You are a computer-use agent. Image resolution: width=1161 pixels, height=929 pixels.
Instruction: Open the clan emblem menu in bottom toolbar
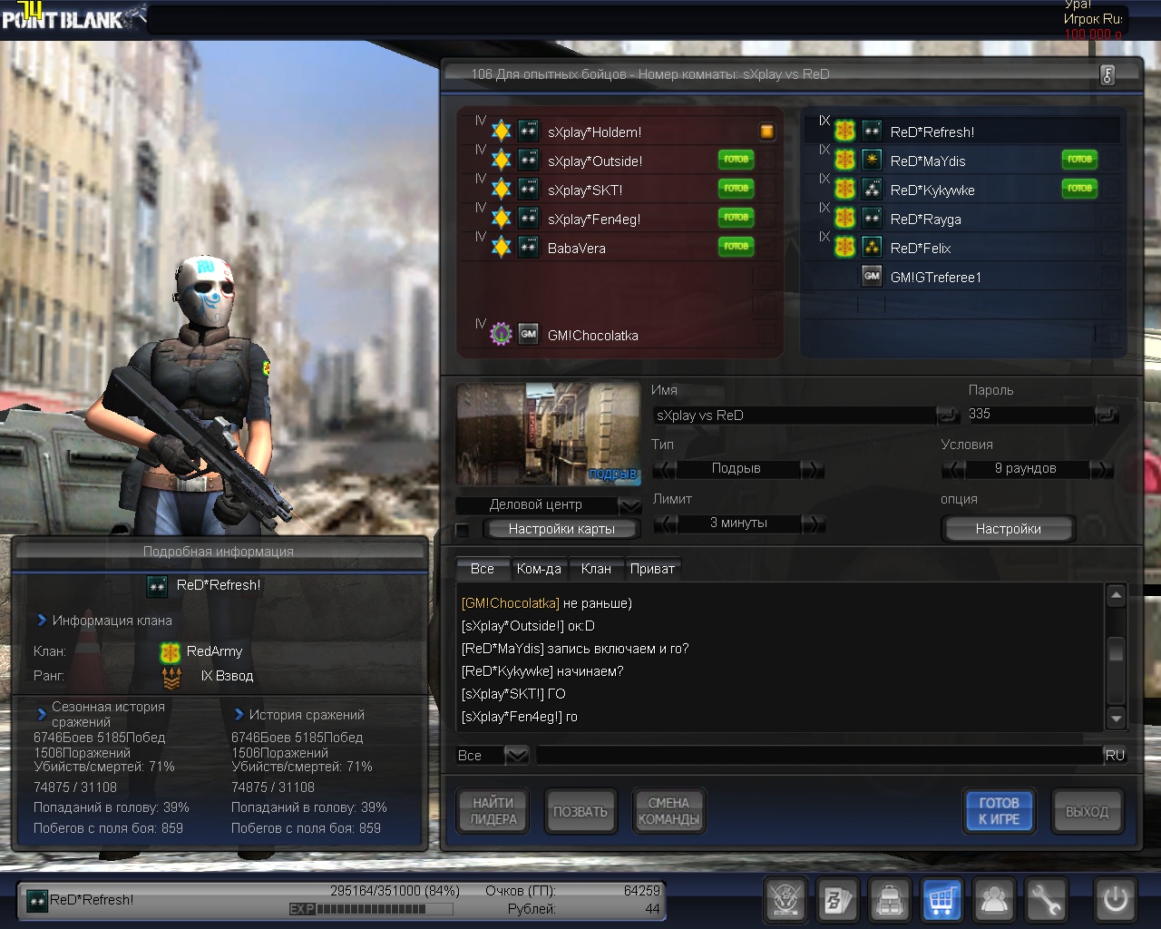pyautogui.click(x=785, y=900)
